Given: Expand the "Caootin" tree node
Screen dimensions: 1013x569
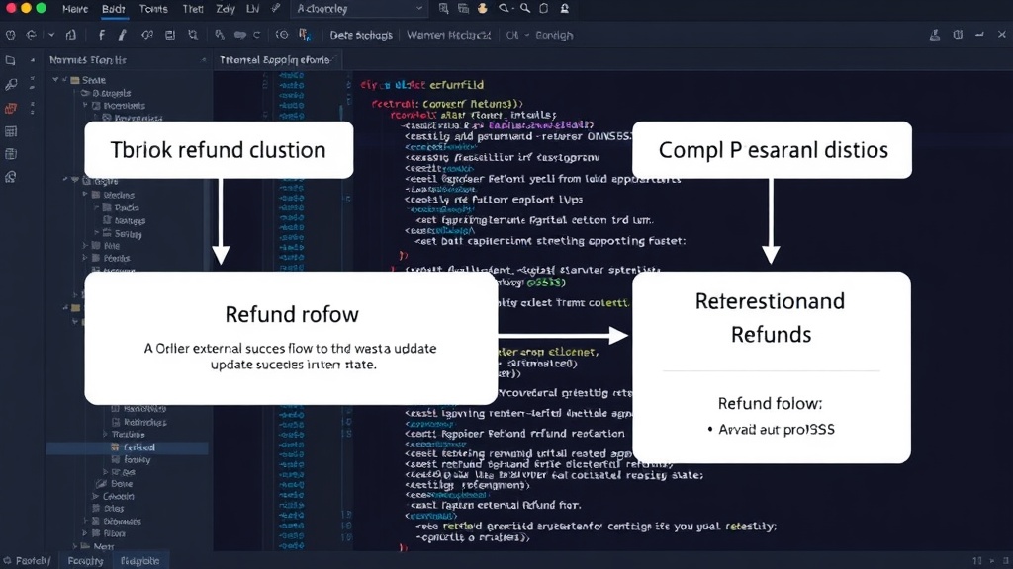Looking at the screenshot, I should [x=95, y=496].
